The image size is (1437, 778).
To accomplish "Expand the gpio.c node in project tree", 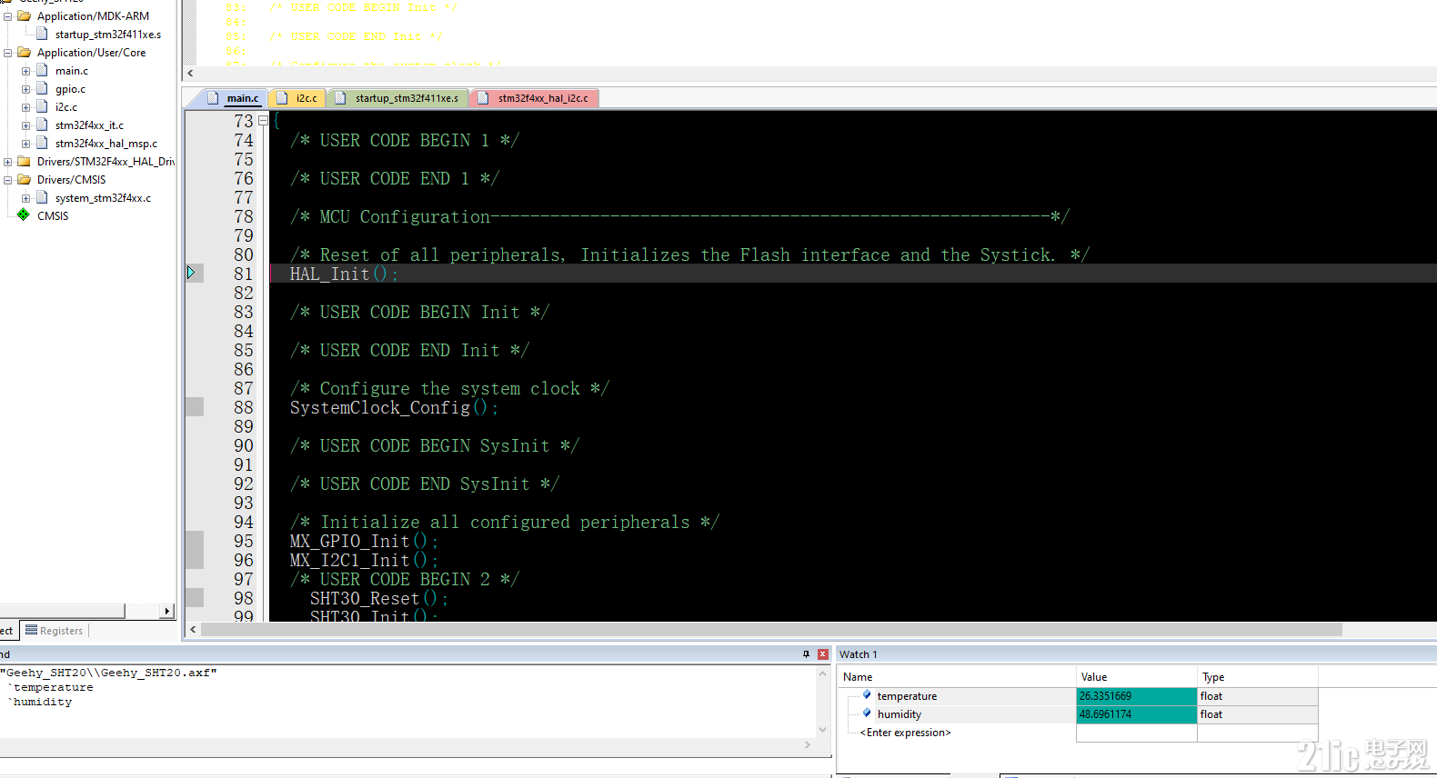I will (x=25, y=89).
